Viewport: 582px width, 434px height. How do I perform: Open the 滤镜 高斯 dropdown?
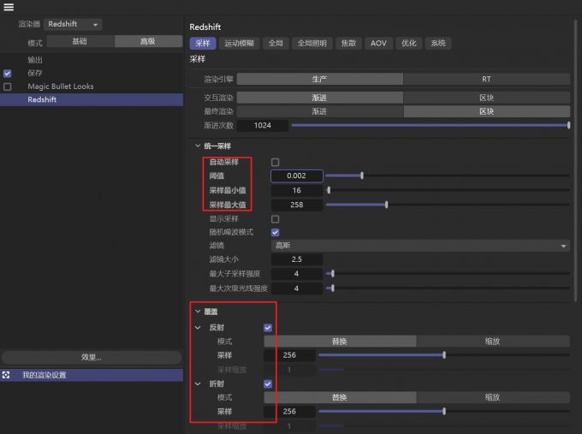tap(420, 246)
